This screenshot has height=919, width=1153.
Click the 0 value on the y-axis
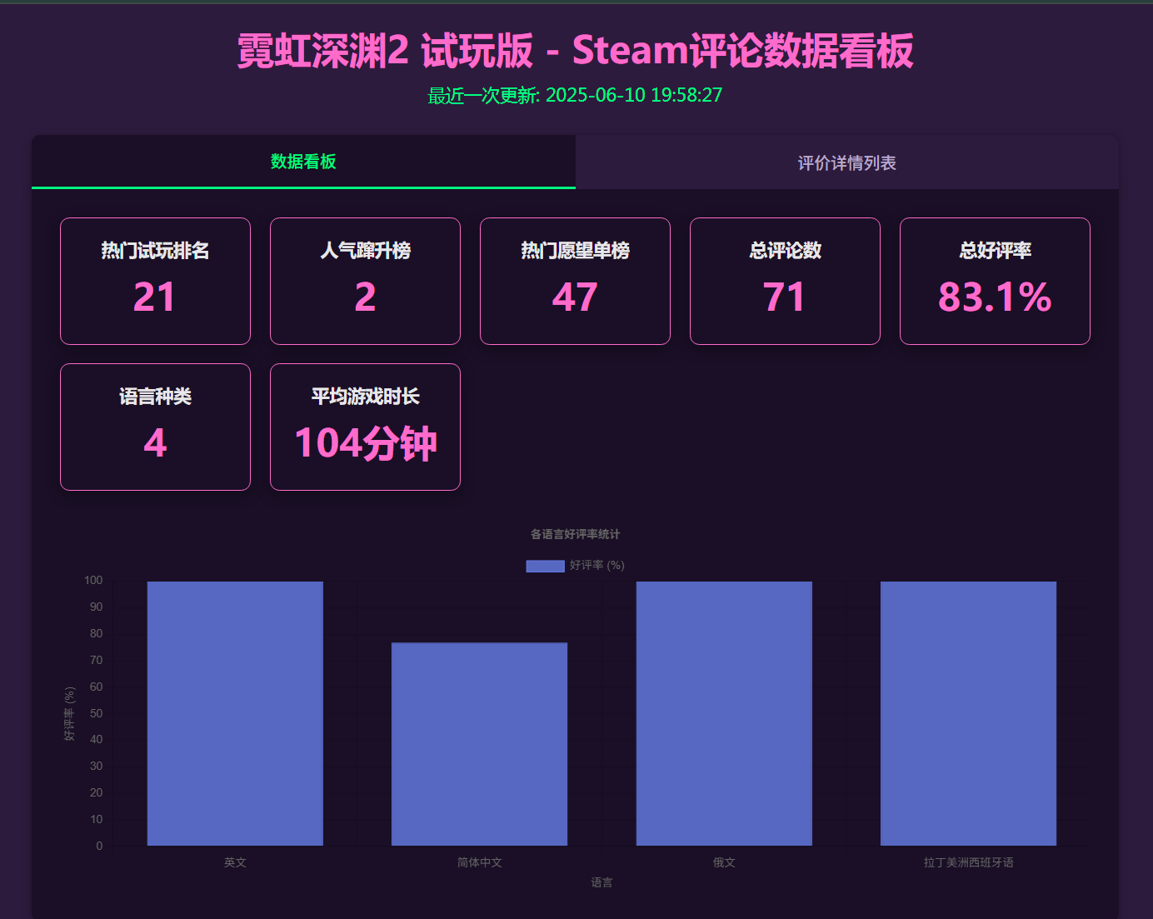point(100,846)
